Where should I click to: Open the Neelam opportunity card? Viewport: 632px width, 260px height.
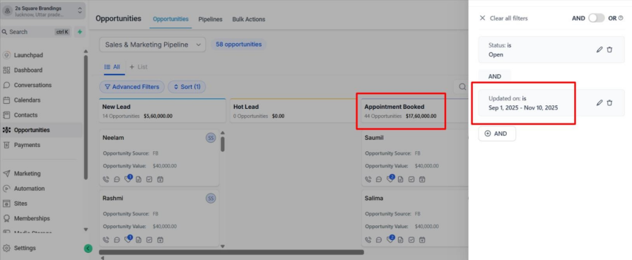159,158
